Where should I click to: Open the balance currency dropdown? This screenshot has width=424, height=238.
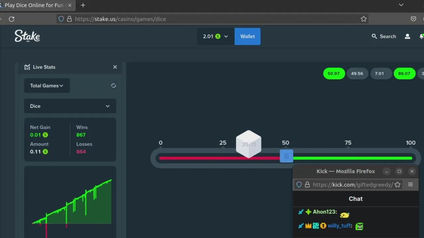tap(216, 36)
